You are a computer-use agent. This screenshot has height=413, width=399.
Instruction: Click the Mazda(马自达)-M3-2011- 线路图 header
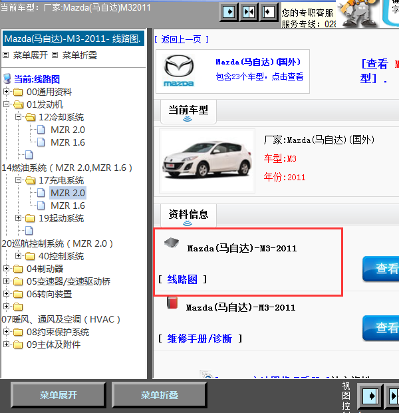click(x=73, y=39)
